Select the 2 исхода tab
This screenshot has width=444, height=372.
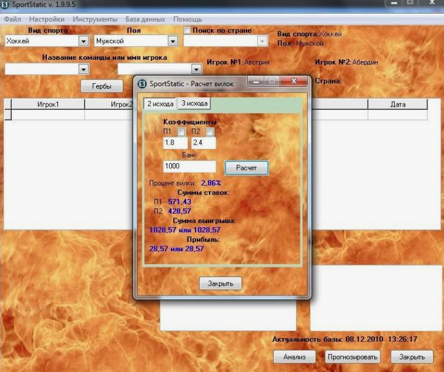point(160,103)
